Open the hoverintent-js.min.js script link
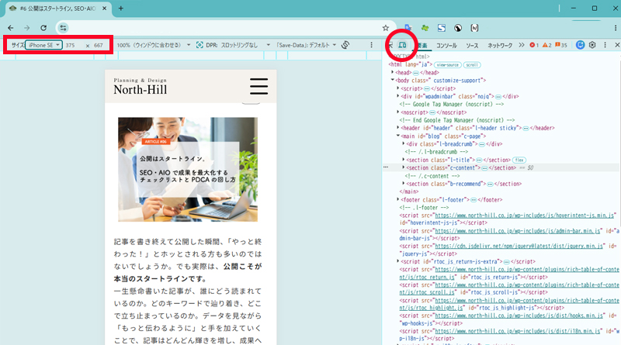Image resolution: width=621 pixels, height=345 pixels. click(x=525, y=216)
